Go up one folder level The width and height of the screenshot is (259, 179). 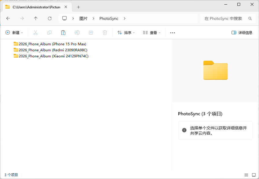(36, 18)
